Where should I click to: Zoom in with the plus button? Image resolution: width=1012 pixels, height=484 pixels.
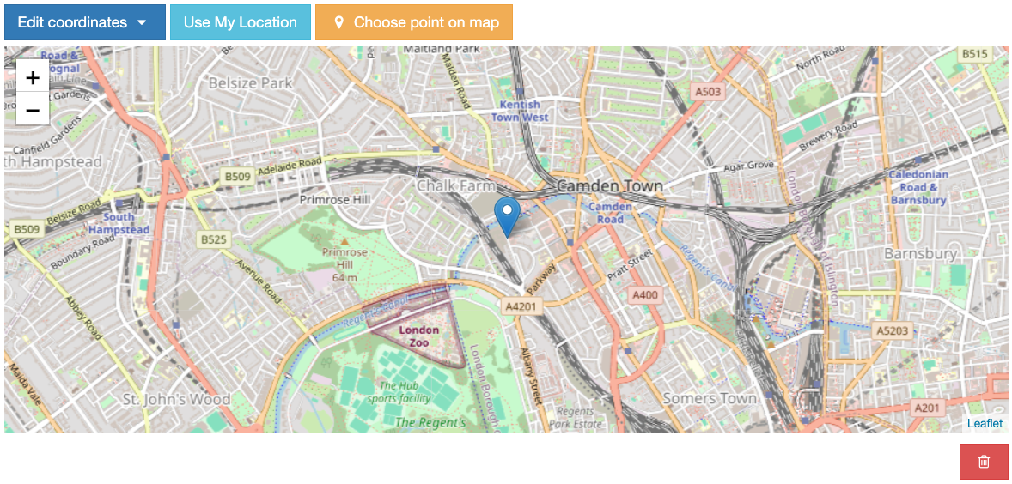click(33, 78)
